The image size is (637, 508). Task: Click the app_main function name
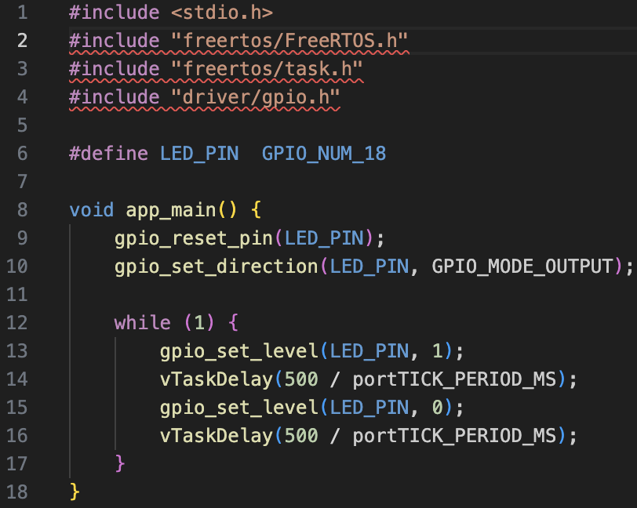tap(170, 210)
